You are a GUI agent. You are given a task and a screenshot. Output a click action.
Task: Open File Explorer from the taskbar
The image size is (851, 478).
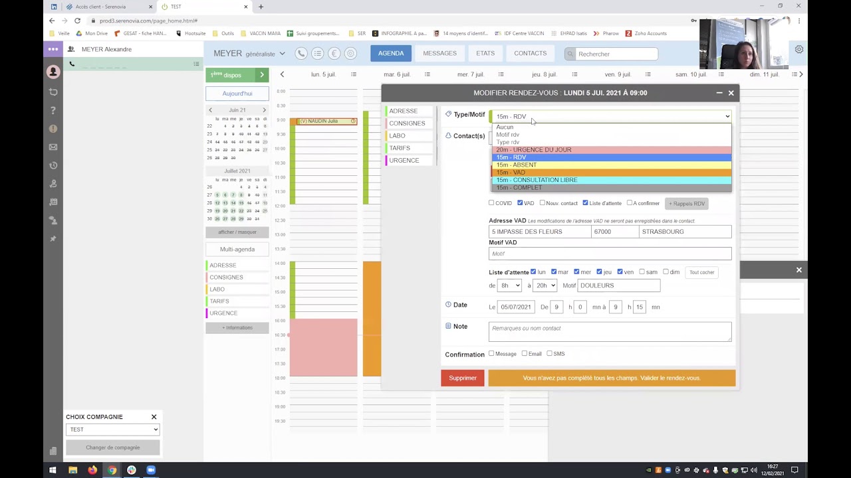[x=72, y=470]
